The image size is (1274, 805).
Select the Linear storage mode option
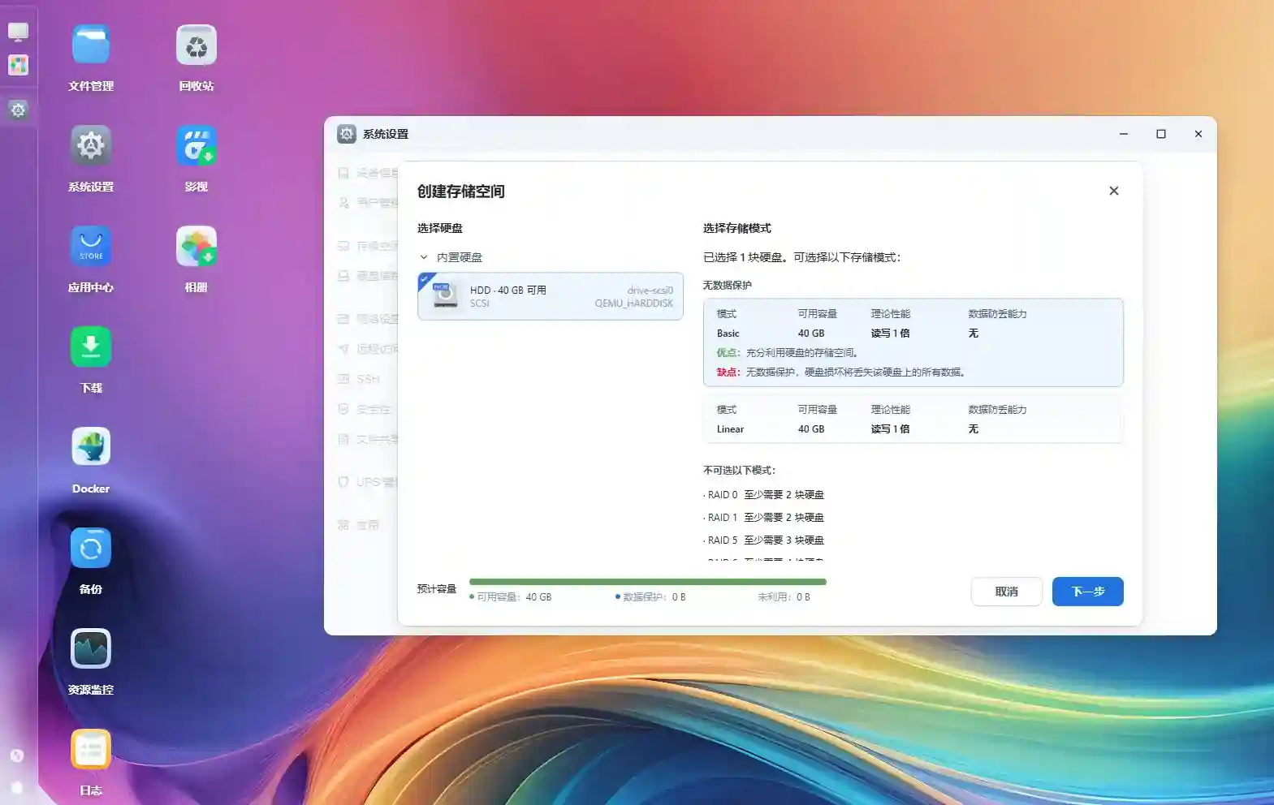pos(913,420)
